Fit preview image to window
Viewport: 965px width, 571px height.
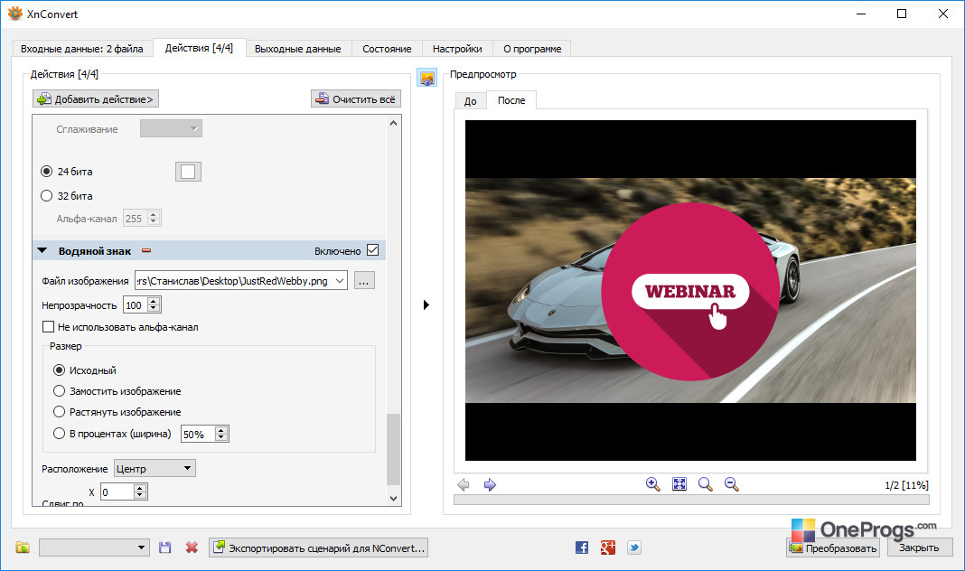coord(679,484)
